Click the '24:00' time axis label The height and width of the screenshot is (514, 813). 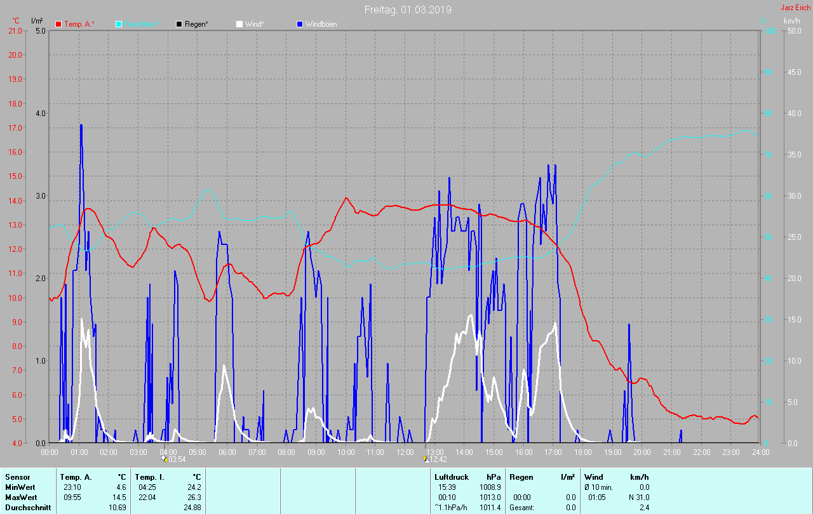[x=760, y=452]
